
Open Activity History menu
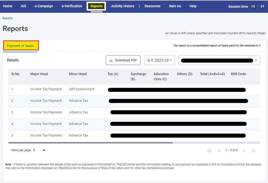click(x=122, y=6)
